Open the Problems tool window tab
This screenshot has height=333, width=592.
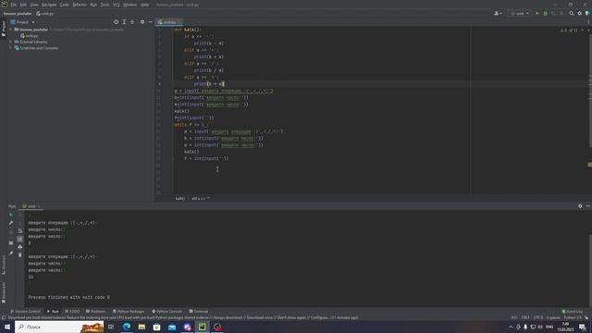coord(96,312)
